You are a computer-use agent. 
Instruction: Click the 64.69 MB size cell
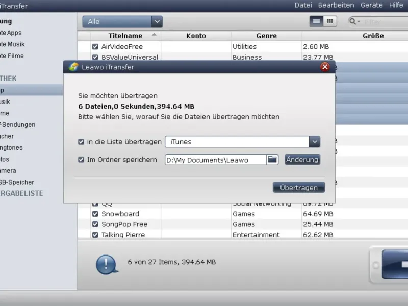pos(318,214)
